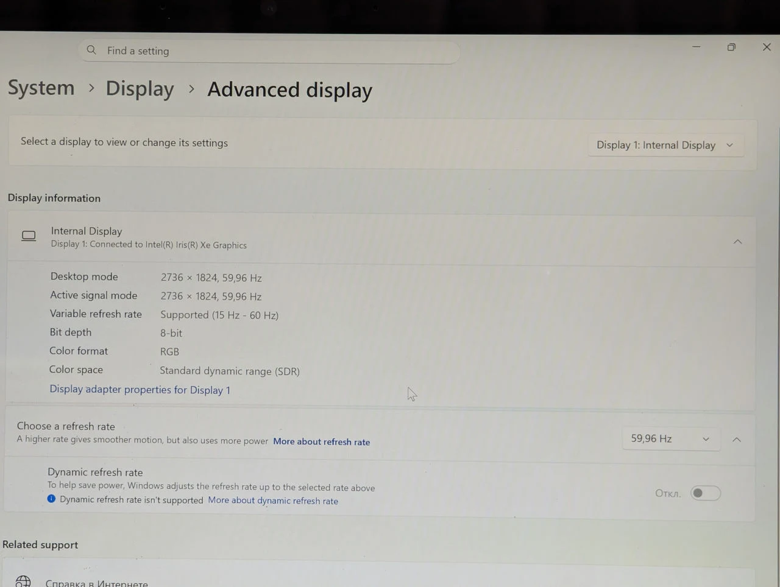Screen dimensions: 780x587
Task: Toggle the Dynamic refresh rate switch
Action: pyautogui.click(x=706, y=493)
